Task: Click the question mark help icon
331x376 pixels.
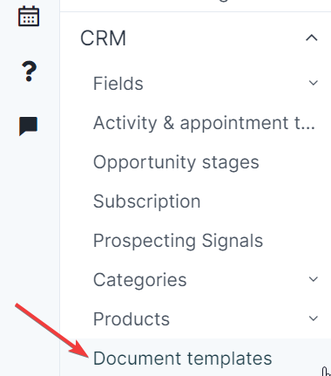Action: click(29, 72)
